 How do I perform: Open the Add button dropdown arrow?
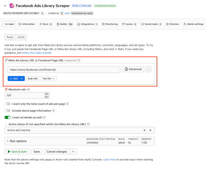tap(22, 79)
